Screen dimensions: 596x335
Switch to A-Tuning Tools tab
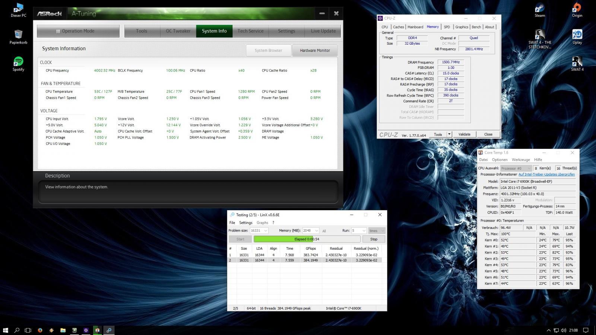coord(142,31)
